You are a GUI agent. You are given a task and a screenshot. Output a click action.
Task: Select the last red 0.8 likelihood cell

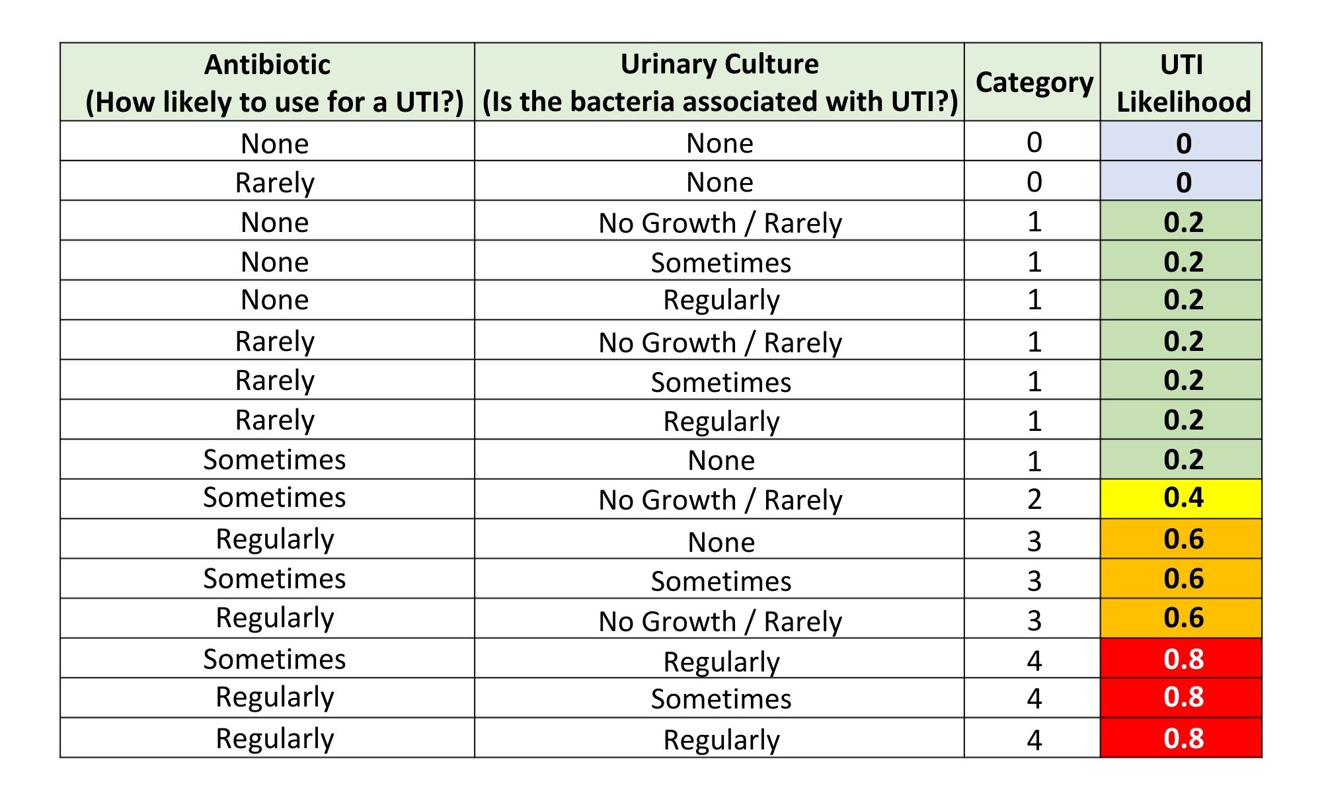(x=1181, y=738)
